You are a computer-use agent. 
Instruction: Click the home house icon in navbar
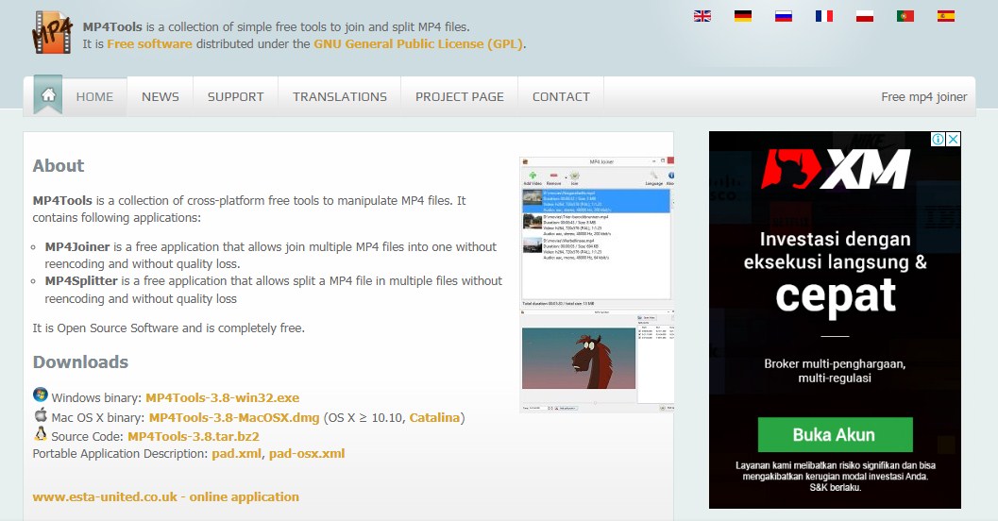point(48,94)
